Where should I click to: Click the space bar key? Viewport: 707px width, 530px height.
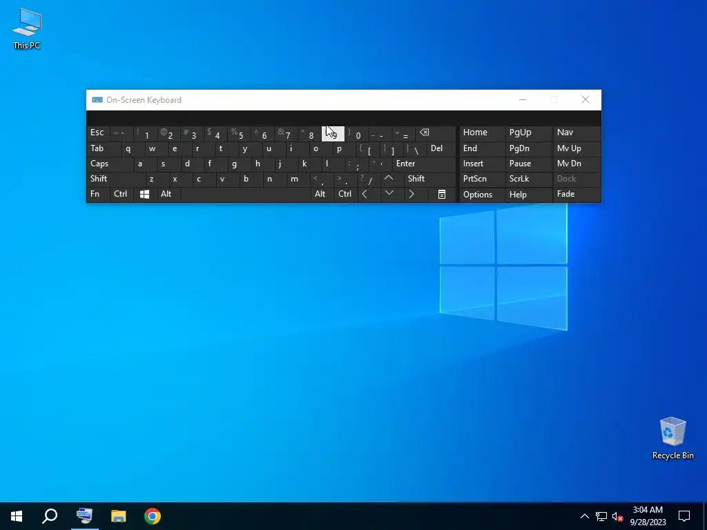pos(245,194)
